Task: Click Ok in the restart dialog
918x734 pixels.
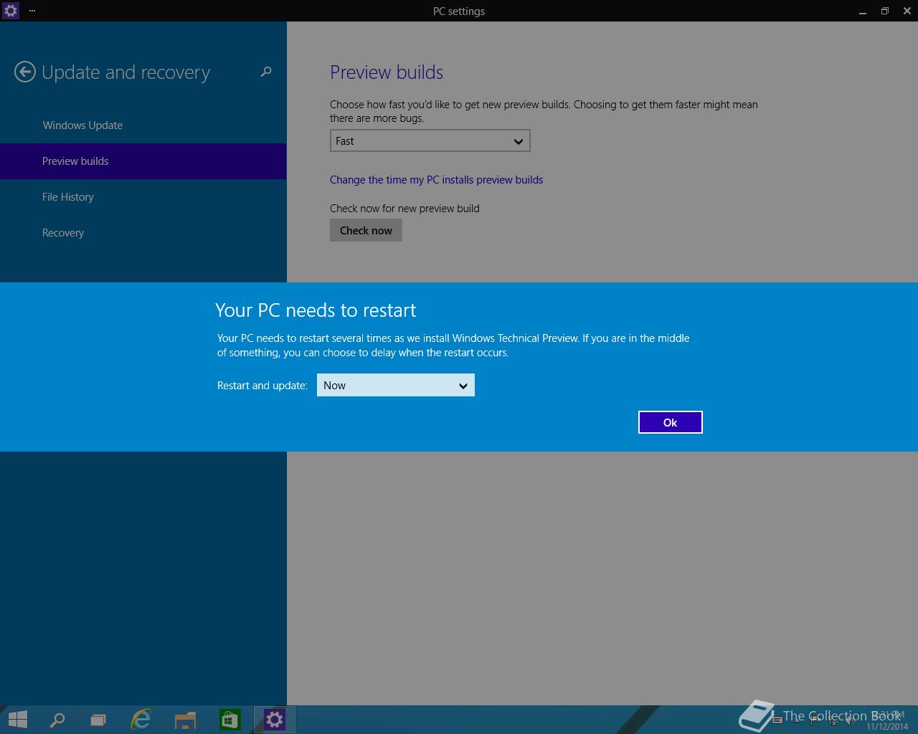Action: [670, 422]
